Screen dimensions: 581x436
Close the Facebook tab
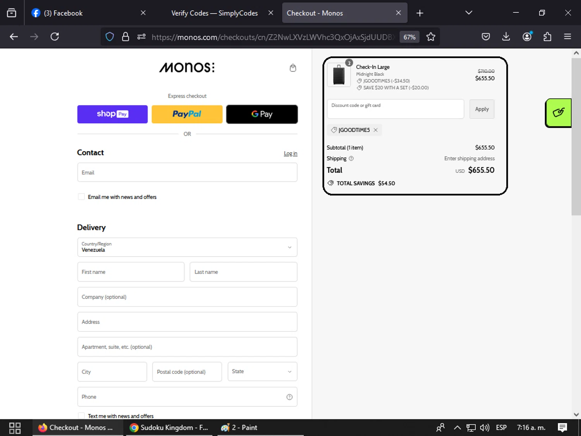(143, 13)
